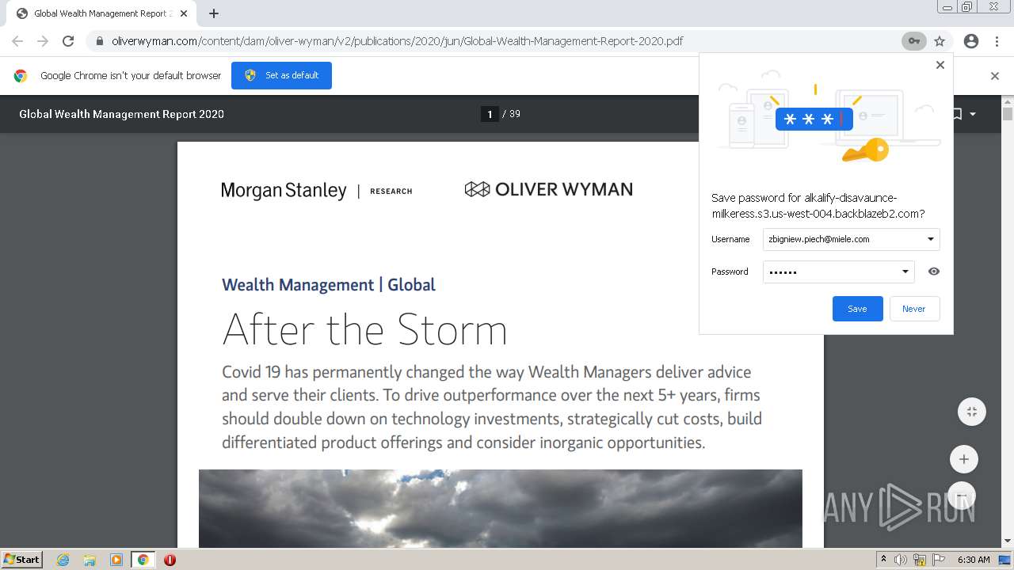Expand the Username dropdown arrow
Screen dimensions: 1014x570
931,239
